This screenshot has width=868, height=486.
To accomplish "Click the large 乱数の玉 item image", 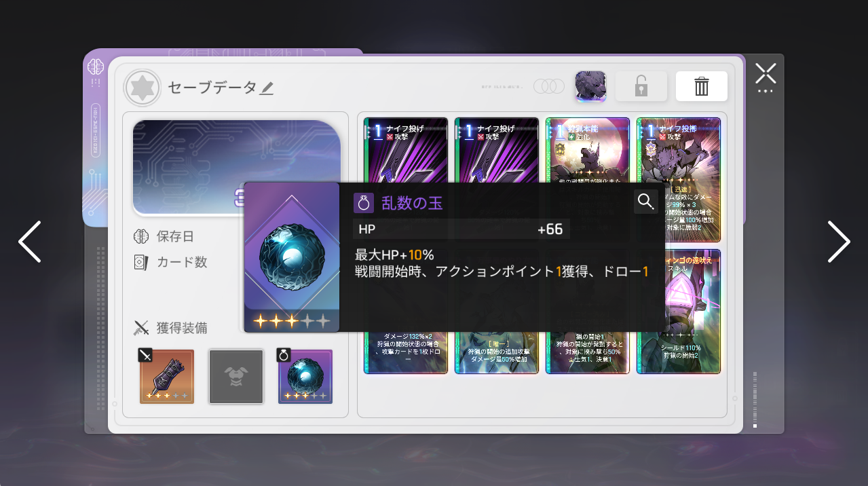I will click(x=292, y=257).
